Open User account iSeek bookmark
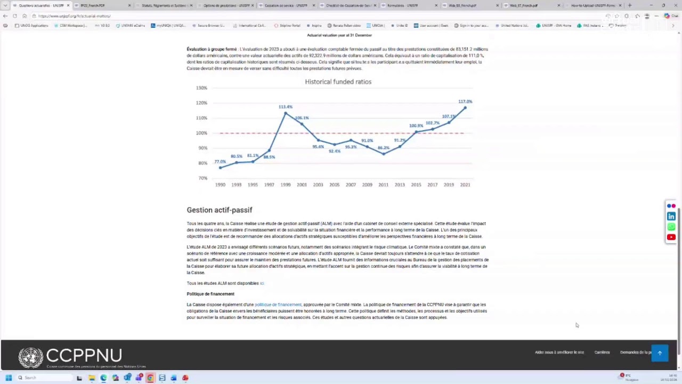Viewport: 682px width, 384px height. (431, 26)
